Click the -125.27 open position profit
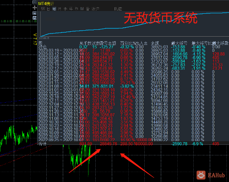Screen dimensions: 229x182 point(106,47)
